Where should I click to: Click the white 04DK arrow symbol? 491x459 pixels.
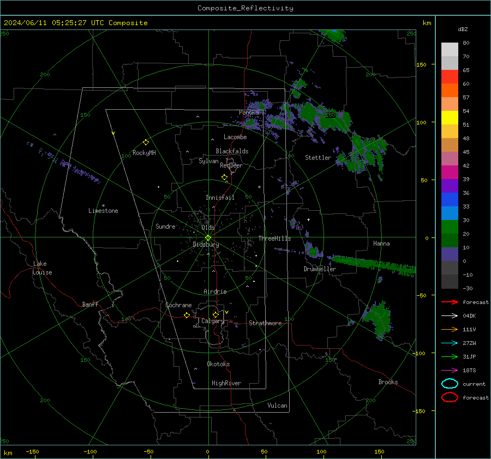450,316
